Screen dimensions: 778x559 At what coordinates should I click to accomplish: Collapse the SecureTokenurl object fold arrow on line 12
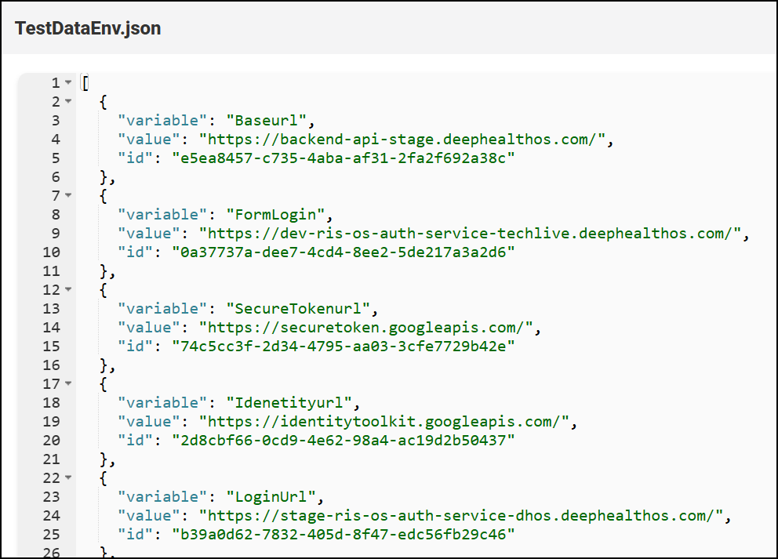(68, 289)
